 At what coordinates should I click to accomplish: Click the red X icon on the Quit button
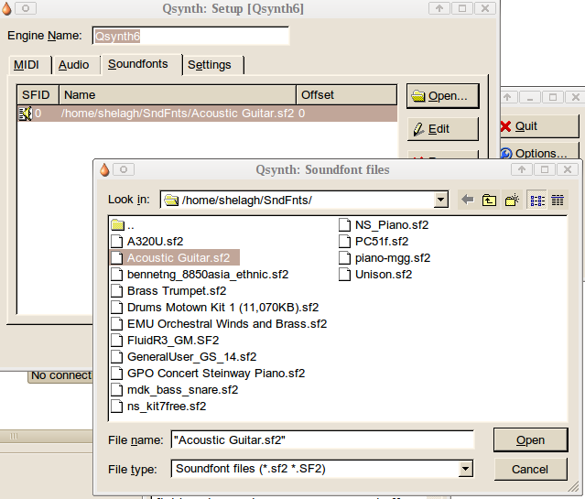(505, 126)
